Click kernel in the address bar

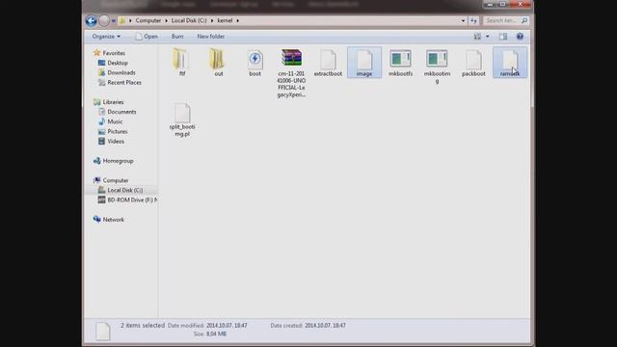pos(225,20)
